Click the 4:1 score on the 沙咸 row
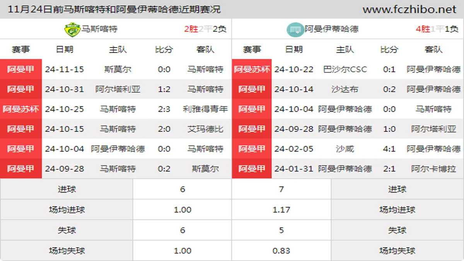This screenshot has height=261, width=464. 389,149
